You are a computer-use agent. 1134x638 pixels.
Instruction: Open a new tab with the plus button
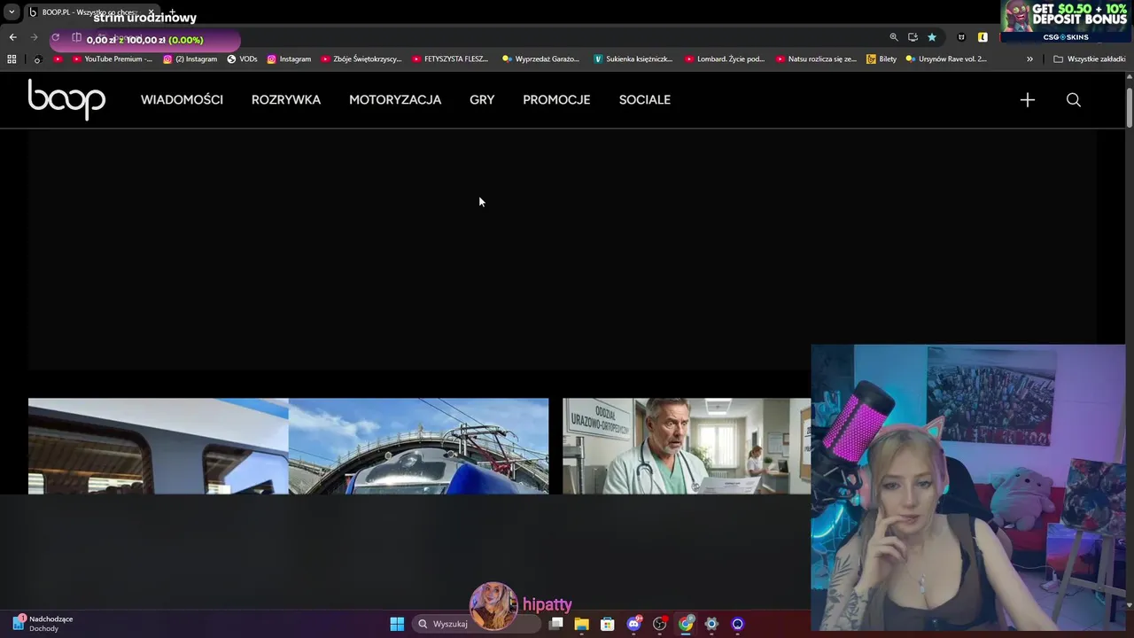click(172, 12)
